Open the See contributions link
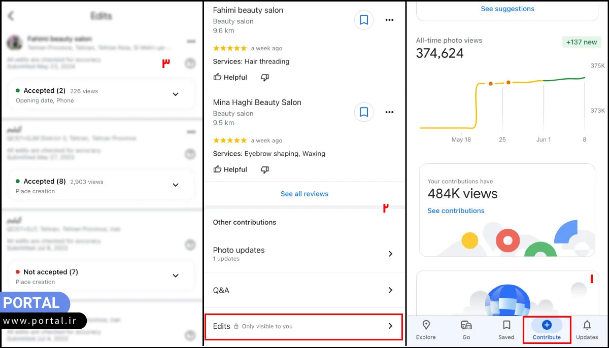This screenshot has height=348, width=609. (456, 211)
